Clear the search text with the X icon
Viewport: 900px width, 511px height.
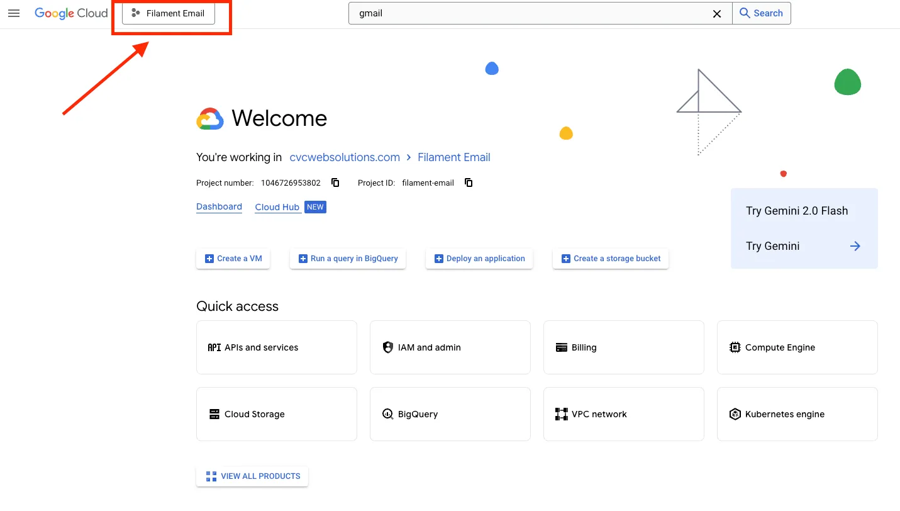[717, 13]
